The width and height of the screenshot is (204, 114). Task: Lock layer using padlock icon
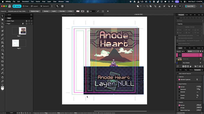[x=203, y=51]
